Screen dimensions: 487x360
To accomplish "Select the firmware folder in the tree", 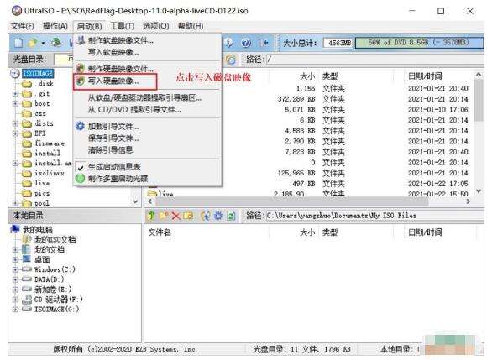I will tap(50, 143).
